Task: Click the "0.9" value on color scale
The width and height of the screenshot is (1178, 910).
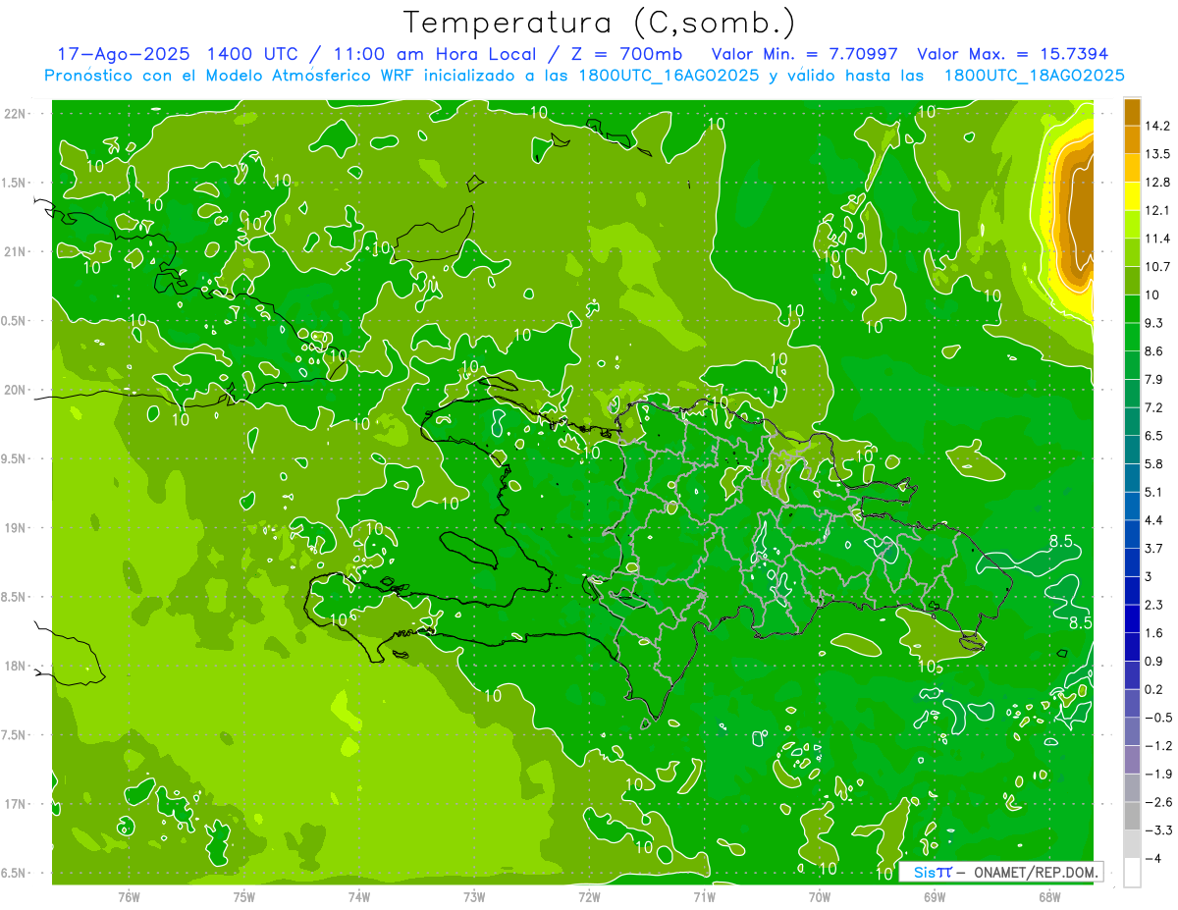Action: pos(1153,661)
